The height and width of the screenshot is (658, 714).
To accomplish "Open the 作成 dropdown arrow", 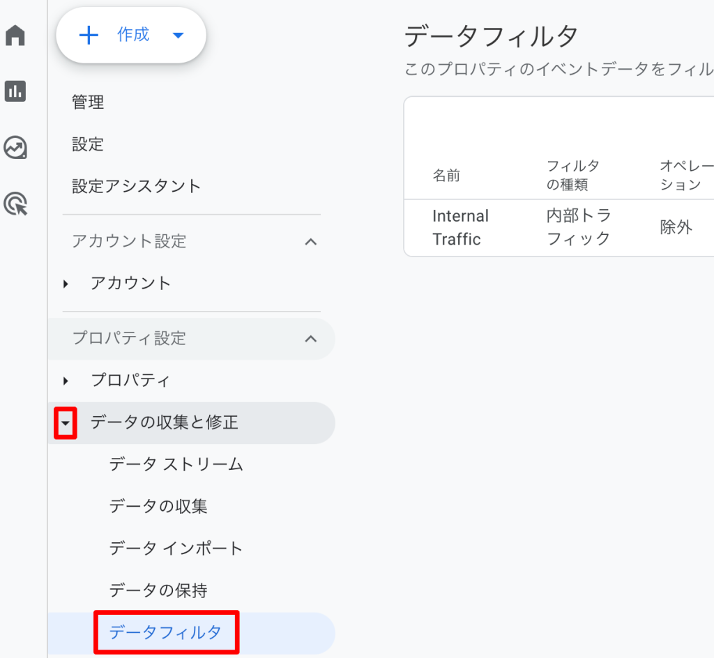I will pyautogui.click(x=178, y=35).
